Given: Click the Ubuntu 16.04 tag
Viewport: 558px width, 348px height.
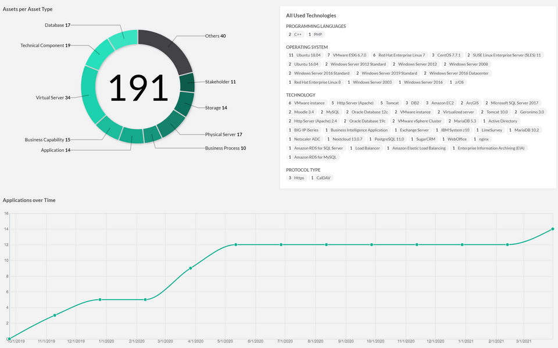Looking at the screenshot, I should coord(303,64).
